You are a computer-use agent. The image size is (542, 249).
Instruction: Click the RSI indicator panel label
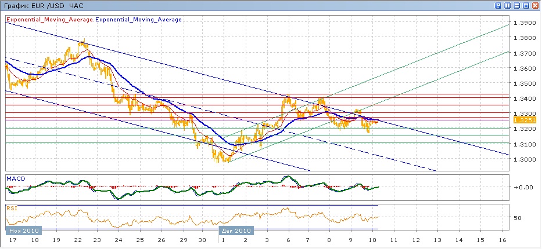pos(11,207)
